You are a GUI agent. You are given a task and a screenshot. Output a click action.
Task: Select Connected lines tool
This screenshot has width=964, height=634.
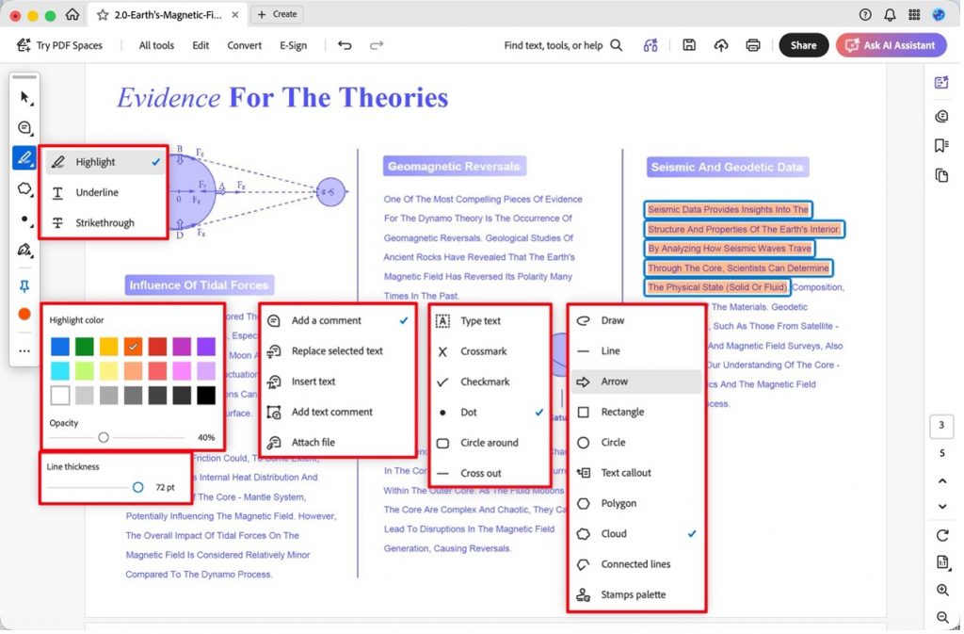tap(636, 564)
